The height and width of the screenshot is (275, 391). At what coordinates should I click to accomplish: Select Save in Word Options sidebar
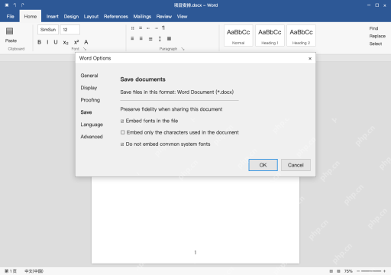tap(86, 112)
